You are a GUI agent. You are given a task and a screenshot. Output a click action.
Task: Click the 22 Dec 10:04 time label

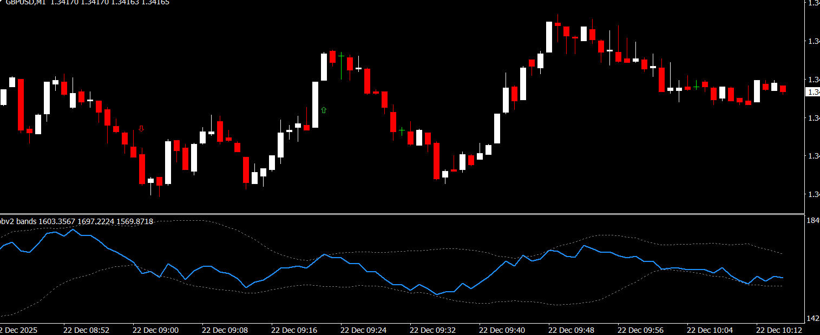click(710, 329)
